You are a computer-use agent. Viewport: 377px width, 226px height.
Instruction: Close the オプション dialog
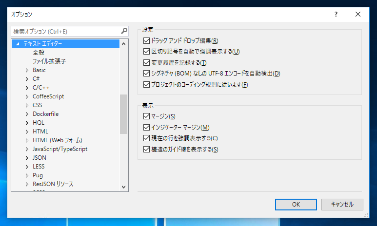358,15
